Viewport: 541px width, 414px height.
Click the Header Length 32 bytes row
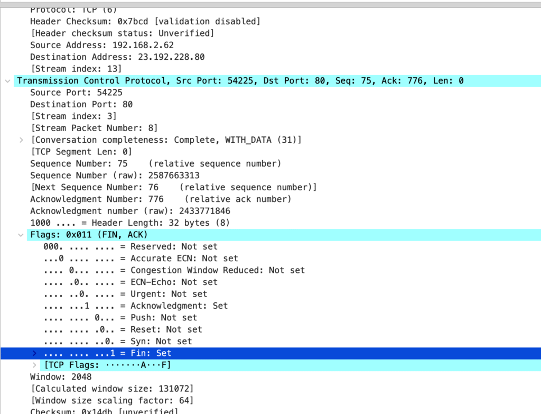(x=130, y=223)
